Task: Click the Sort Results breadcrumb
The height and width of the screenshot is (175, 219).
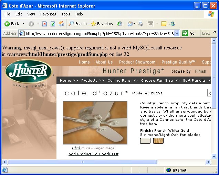Action: tap(194, 81)
